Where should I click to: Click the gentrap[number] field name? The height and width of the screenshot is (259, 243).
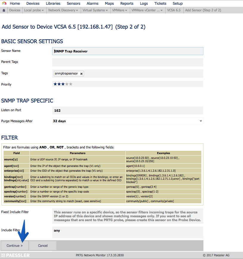click(x=15, y=187)
